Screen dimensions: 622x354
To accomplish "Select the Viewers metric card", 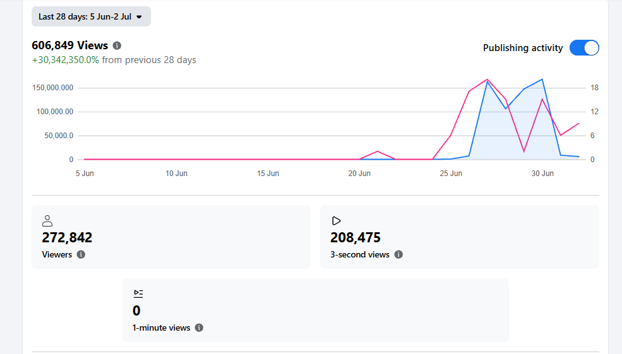I will coord(171,237).
